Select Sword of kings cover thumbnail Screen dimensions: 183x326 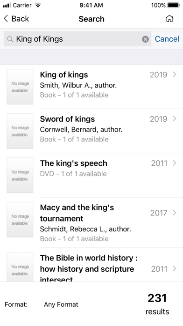[x=20, y=131]
